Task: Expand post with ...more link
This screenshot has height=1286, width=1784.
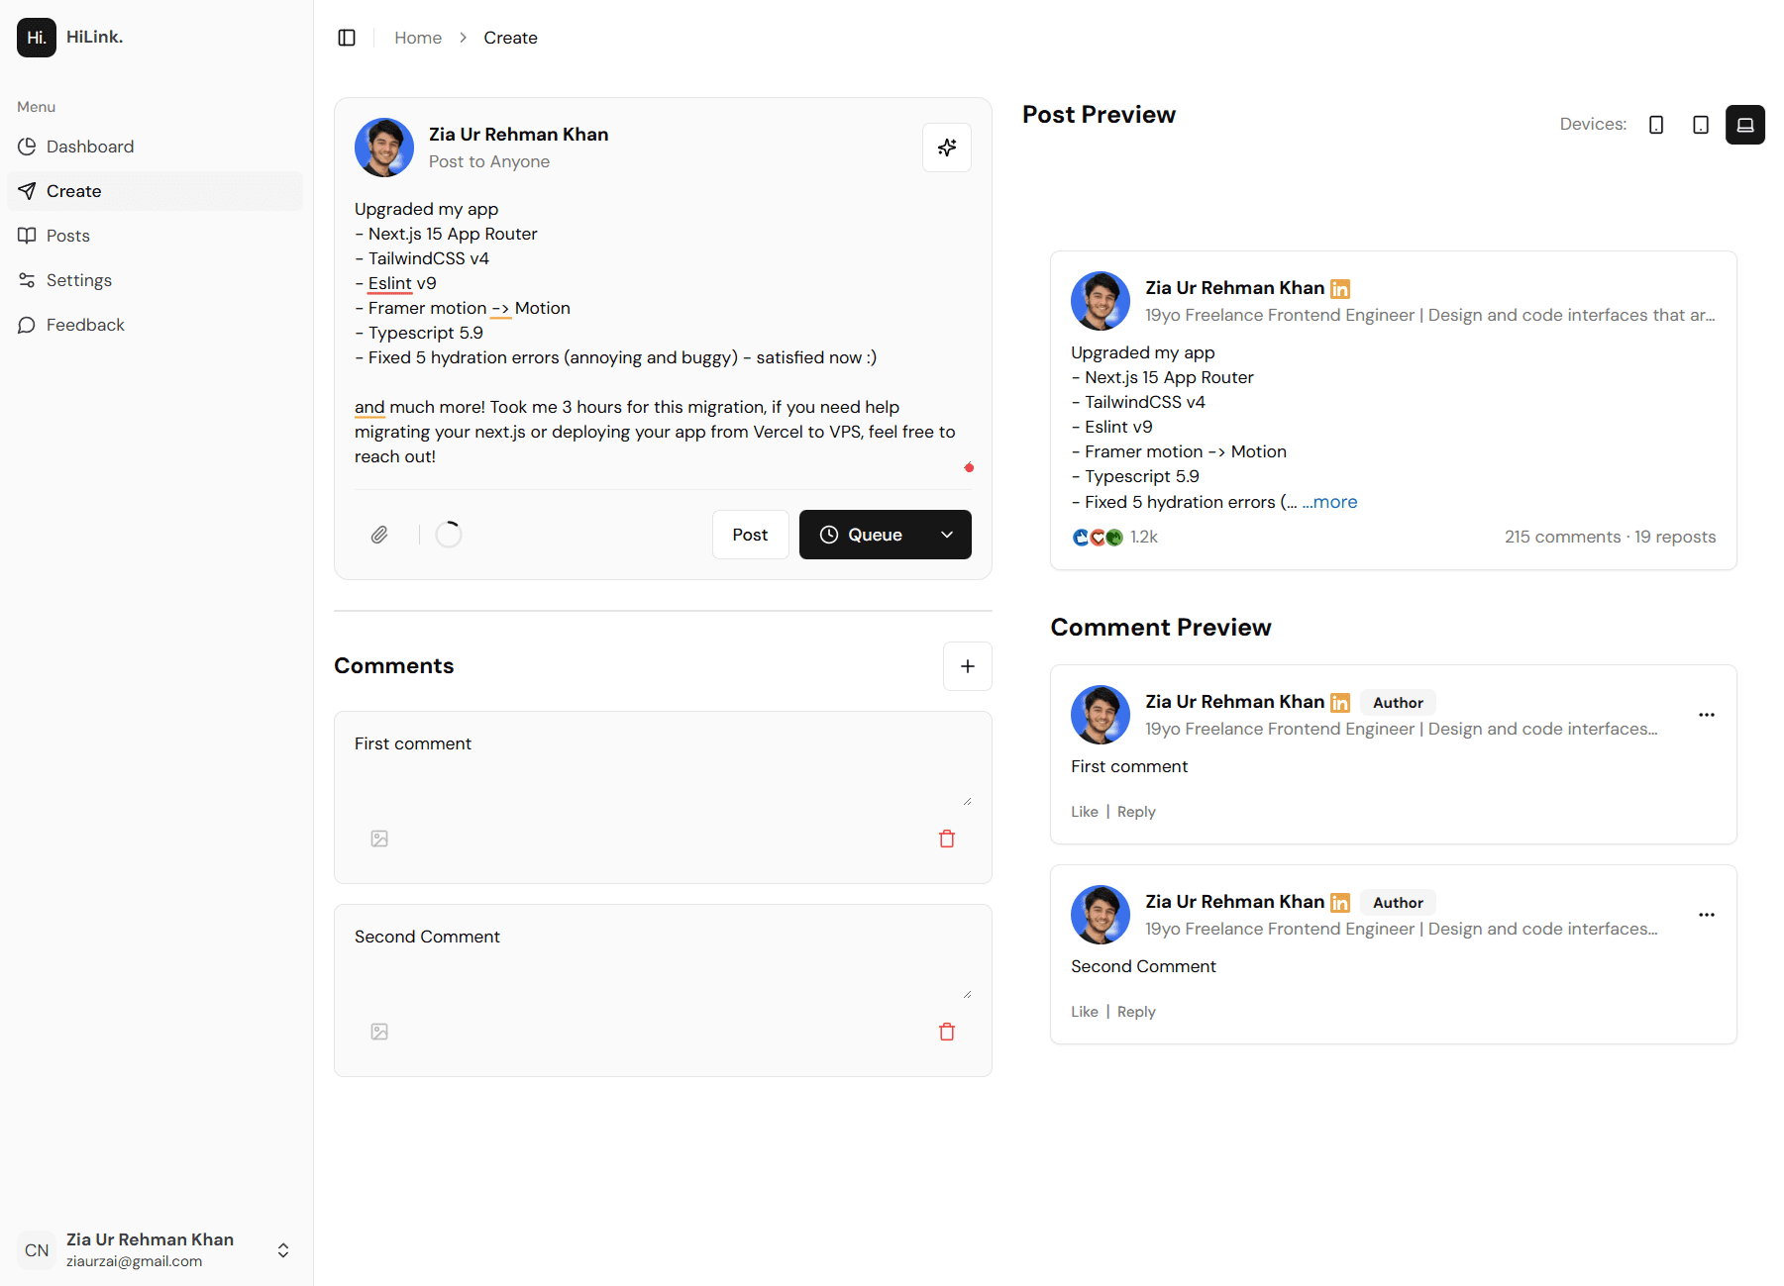Action: [x=1329, y=502]
